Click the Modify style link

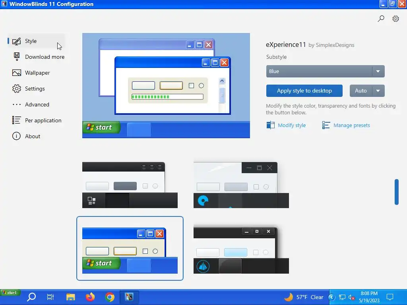292,125
